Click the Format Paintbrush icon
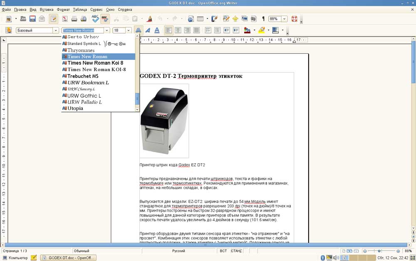 pyautogui.click(x=150, y=19)
